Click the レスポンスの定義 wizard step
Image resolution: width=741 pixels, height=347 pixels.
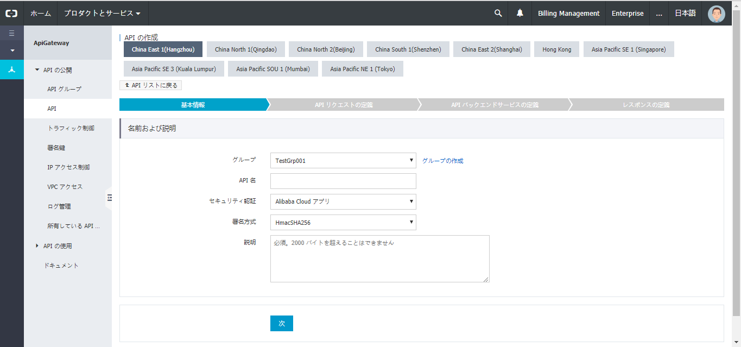646,105
